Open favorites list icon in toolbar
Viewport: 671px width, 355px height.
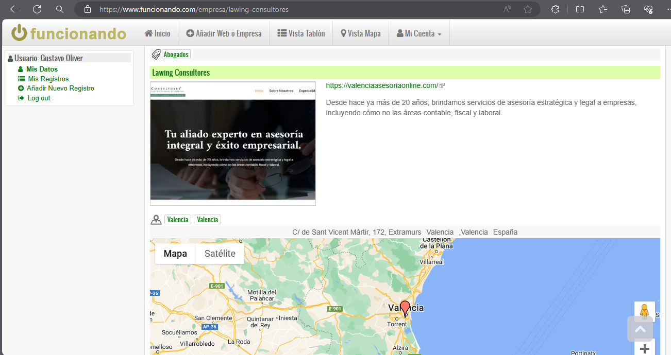click(x=603, y=9)
